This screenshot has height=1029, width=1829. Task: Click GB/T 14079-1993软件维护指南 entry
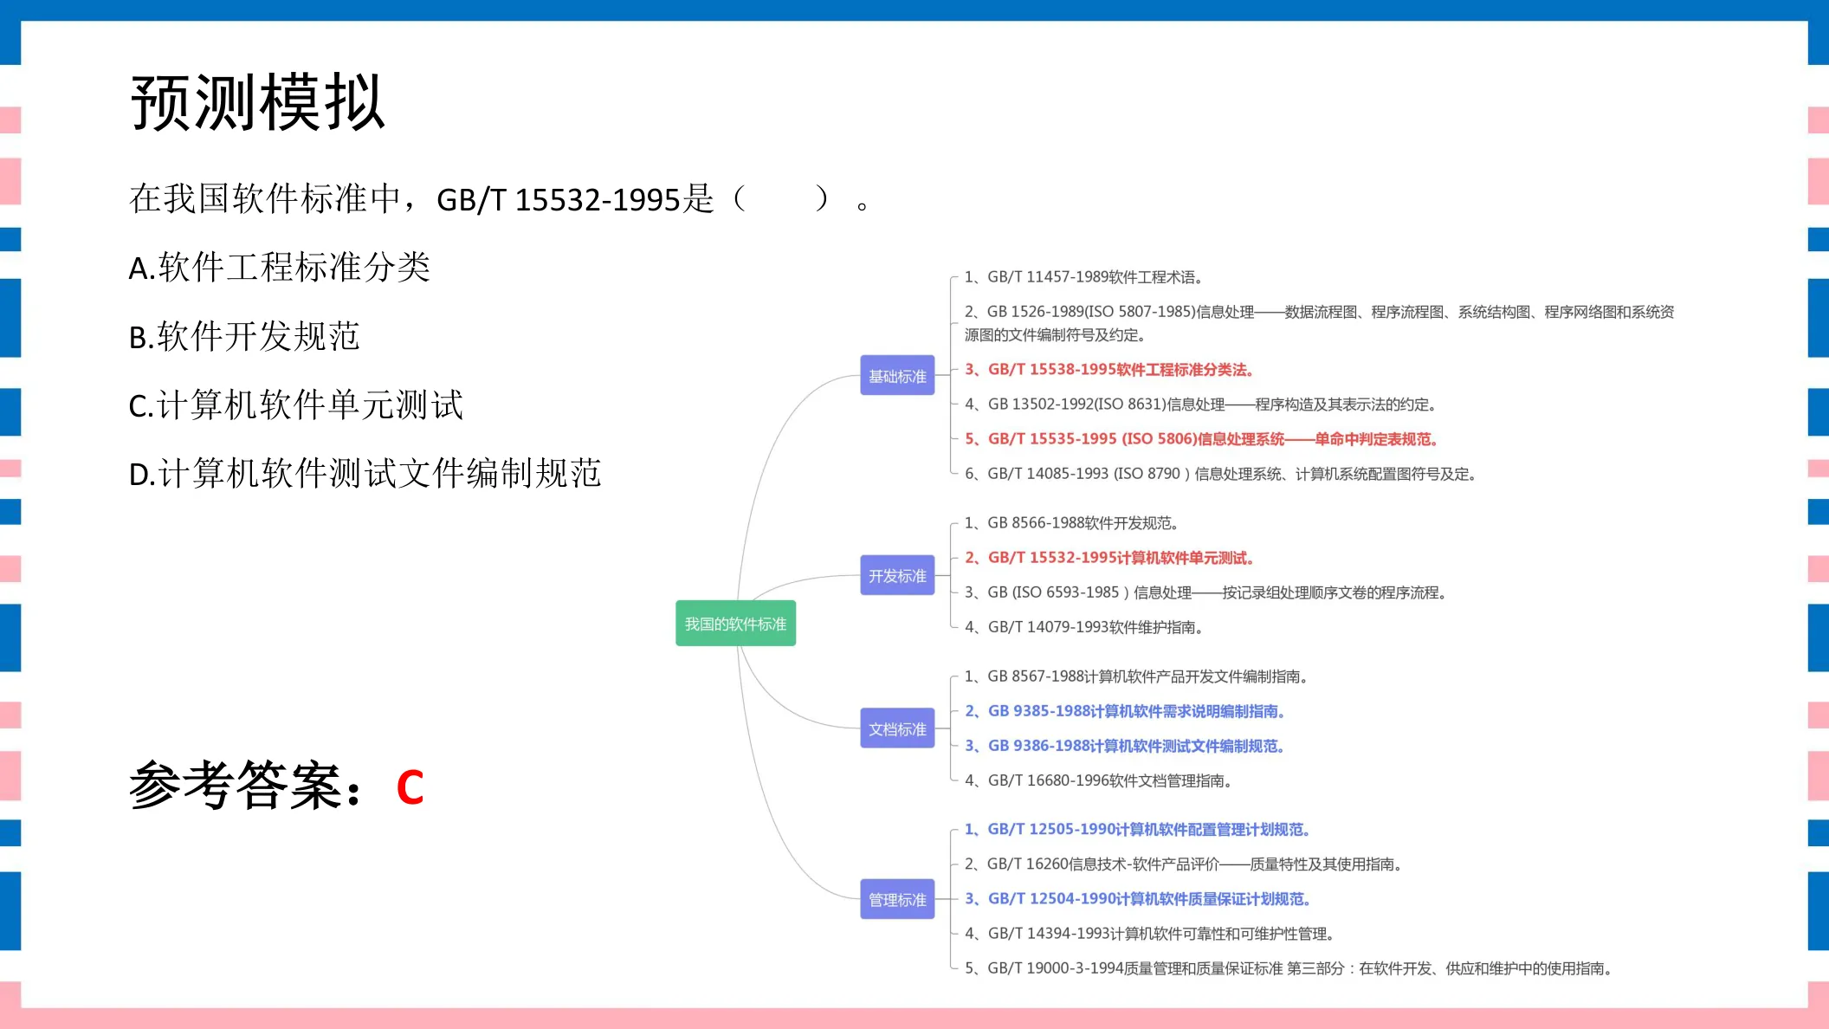point(1083,627)
